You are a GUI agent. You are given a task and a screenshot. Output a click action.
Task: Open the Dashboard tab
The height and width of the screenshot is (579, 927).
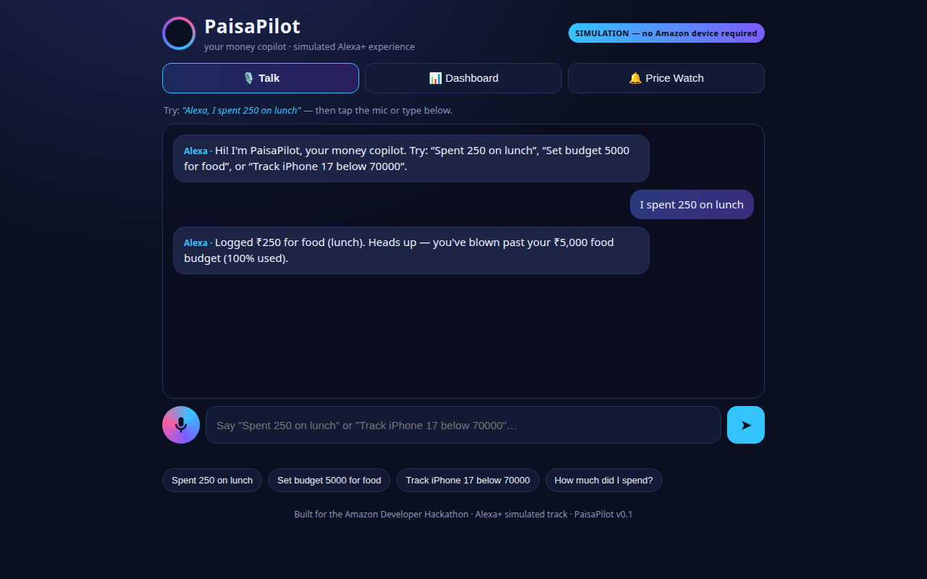[x=463, y=78]
